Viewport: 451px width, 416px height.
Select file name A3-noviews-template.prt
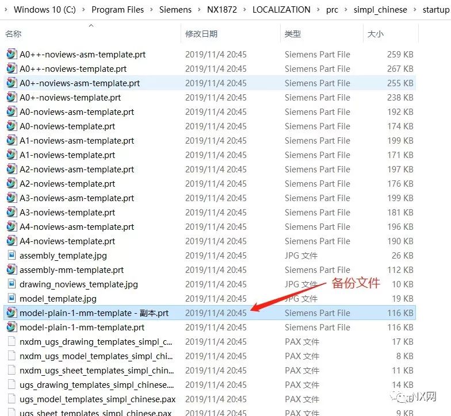coord(67,213)
